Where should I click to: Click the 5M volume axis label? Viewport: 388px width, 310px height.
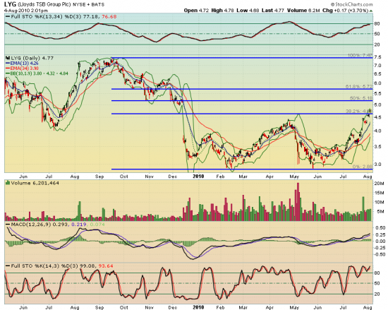point(380,211)
